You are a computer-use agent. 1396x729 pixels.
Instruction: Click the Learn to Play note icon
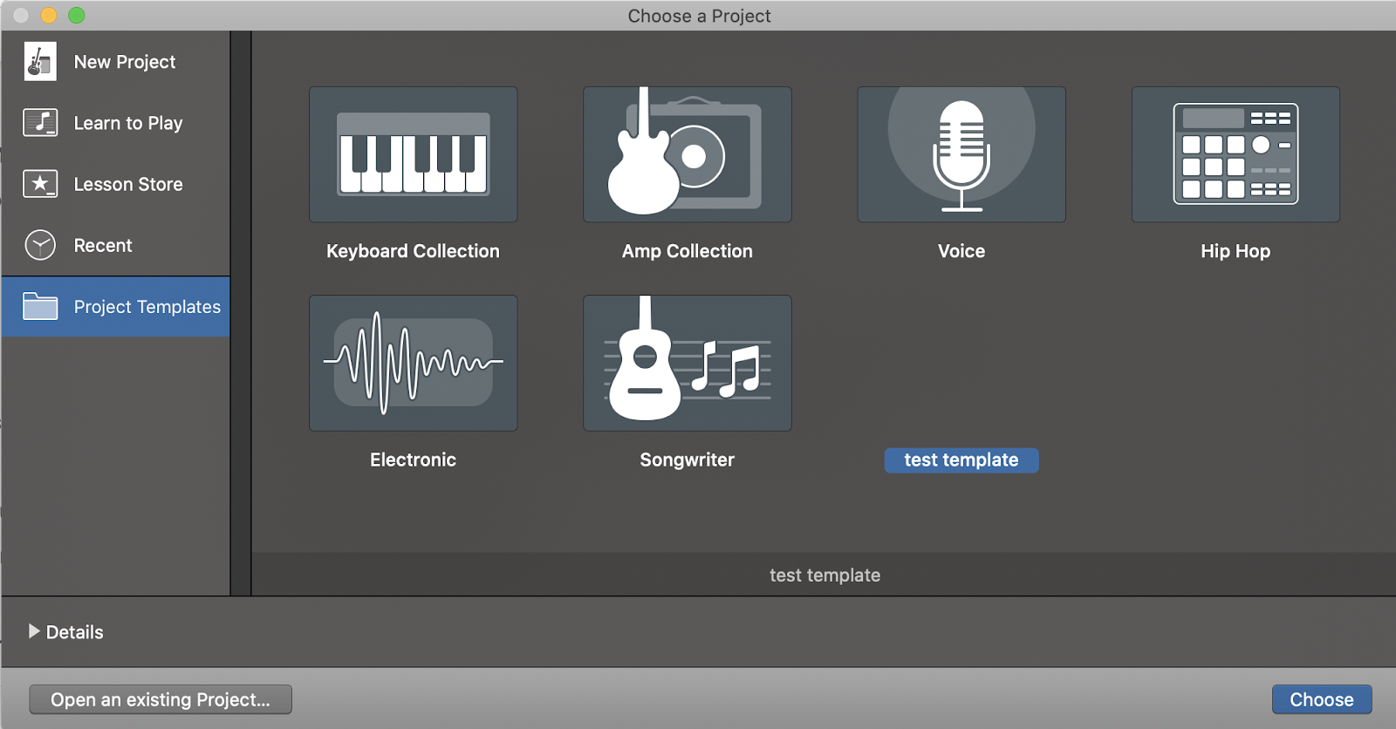40,123
